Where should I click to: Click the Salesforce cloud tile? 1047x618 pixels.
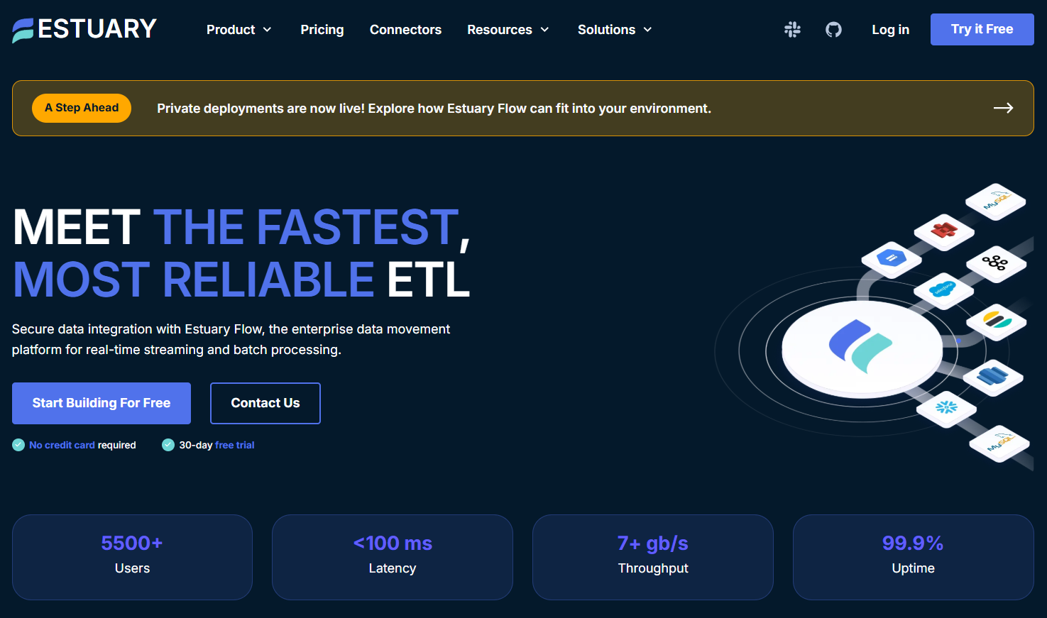coord(943,291)
